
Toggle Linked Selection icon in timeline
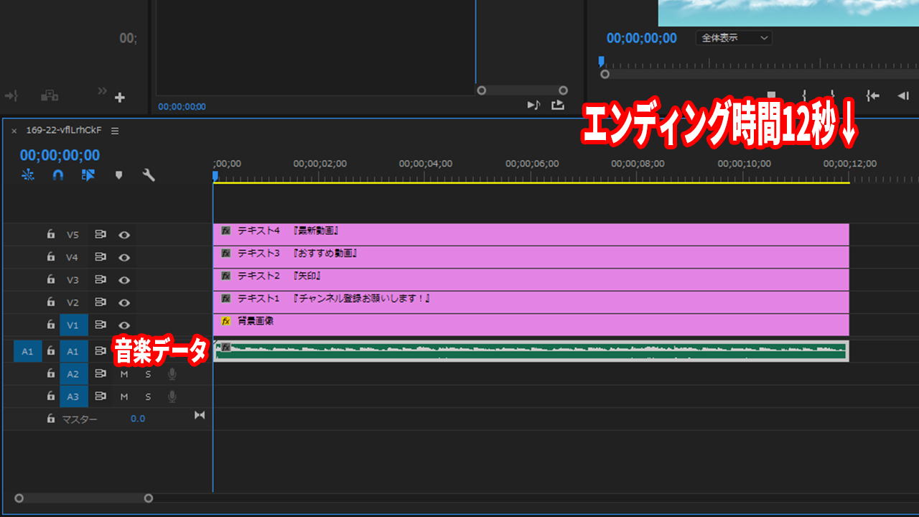coord(88,175)
